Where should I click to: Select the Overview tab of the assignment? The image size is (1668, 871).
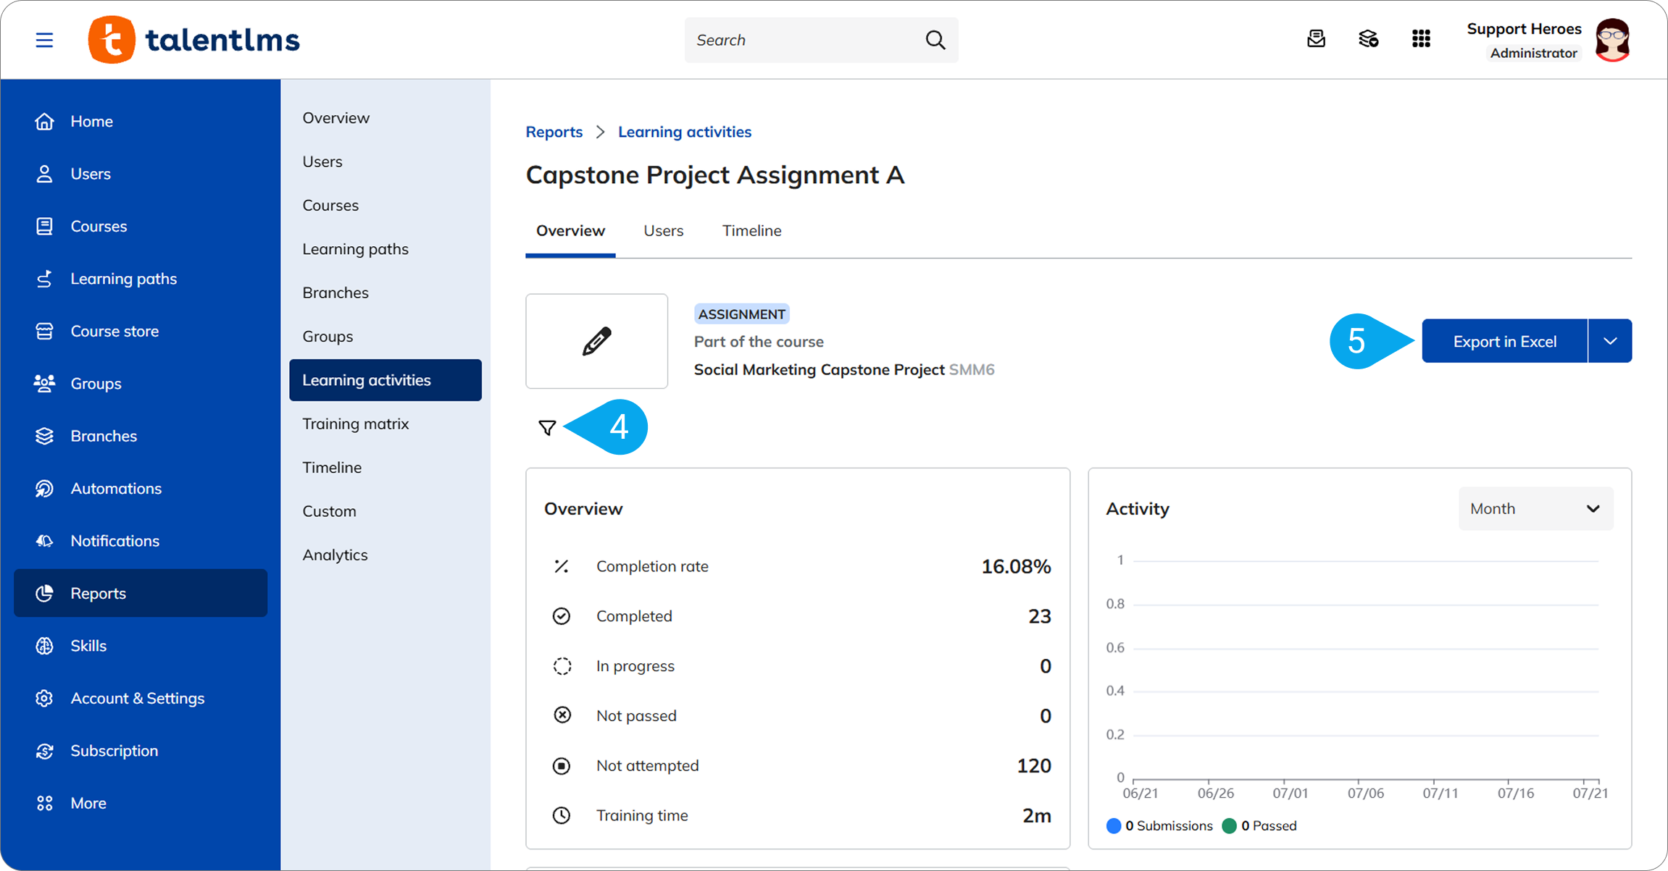[570, 230]
